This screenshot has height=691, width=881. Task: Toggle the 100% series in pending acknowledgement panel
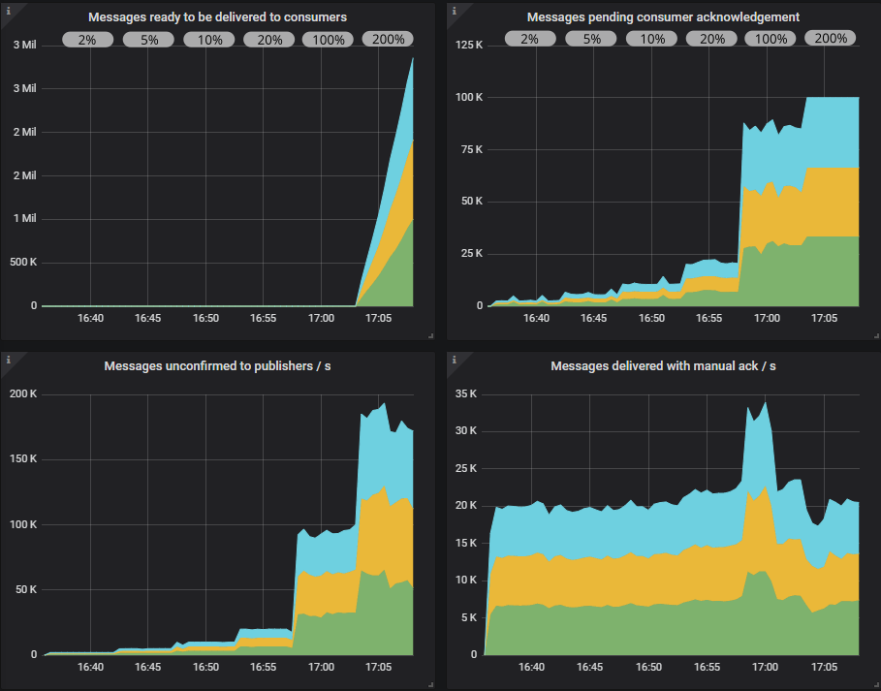click(x=770, y=38)
